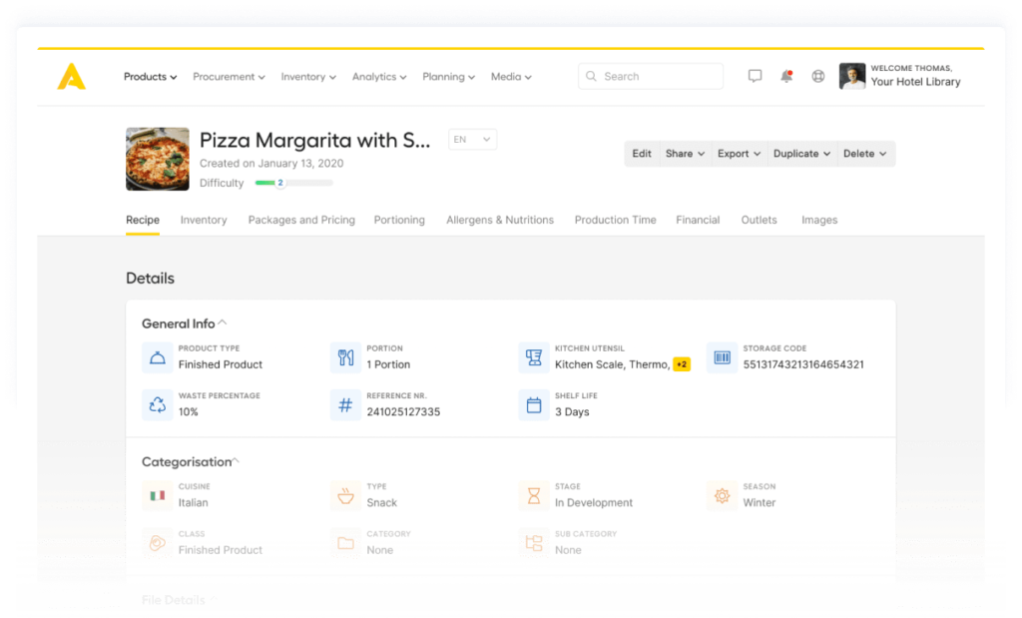Click the notifications bell icon

pyautogui.click(x=786, y=76)
